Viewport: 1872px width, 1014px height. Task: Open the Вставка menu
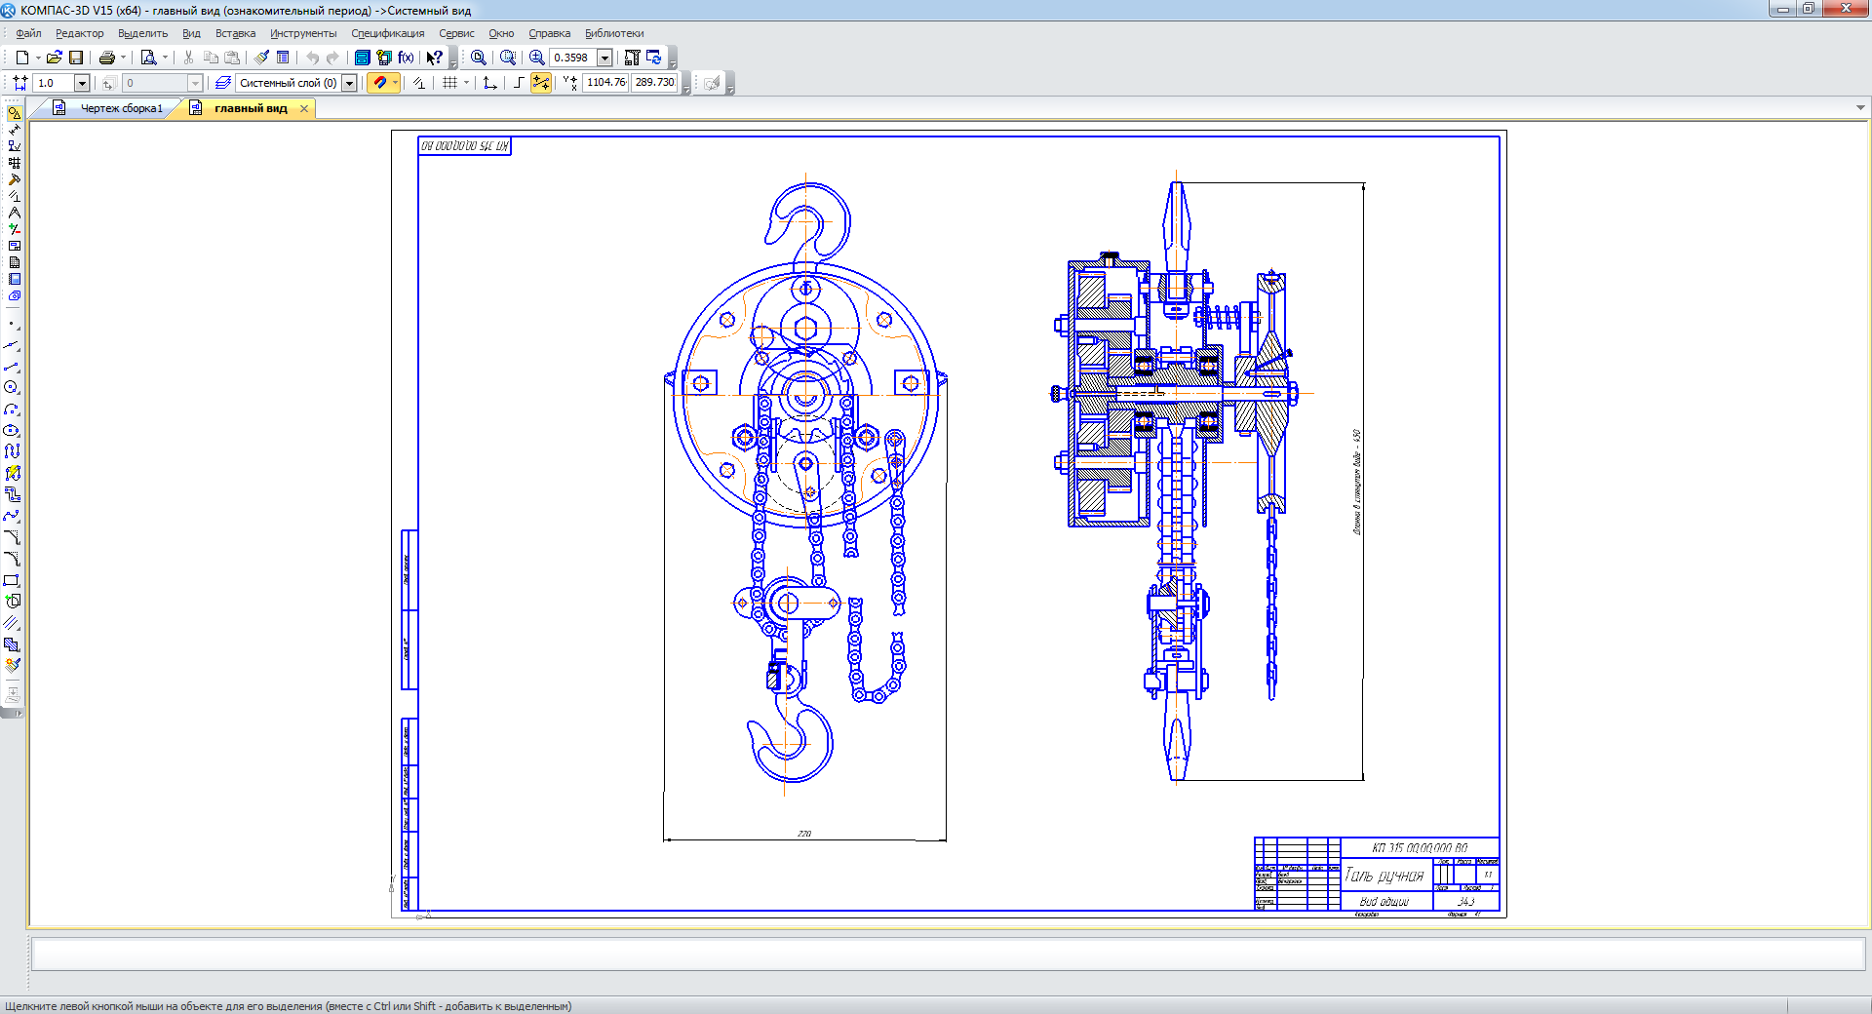[235, 33]
